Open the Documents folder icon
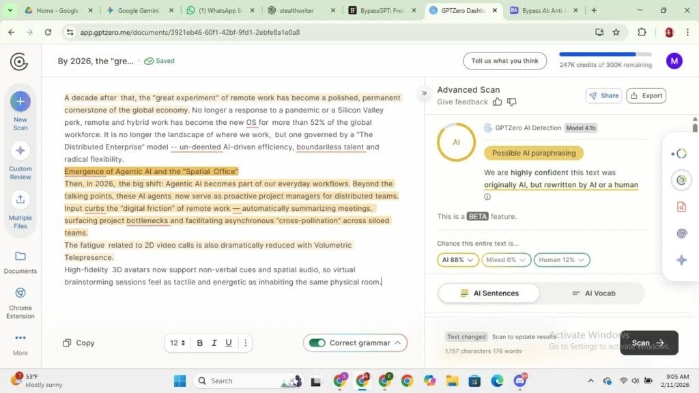 click(x=20, y=257)
